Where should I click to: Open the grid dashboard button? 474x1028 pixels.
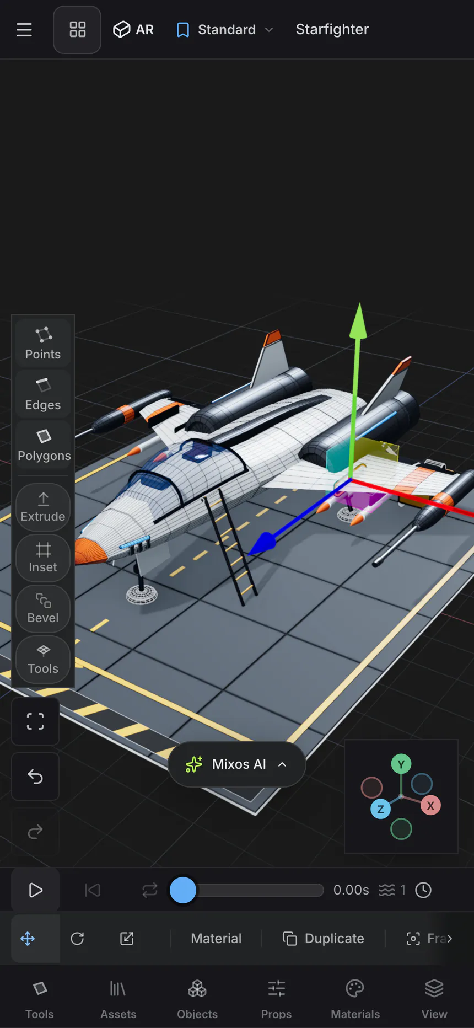point(77,30)
